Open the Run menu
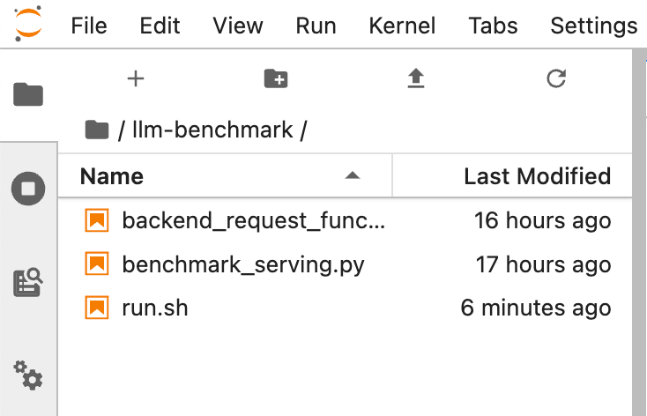647x416 pixels. pos(316,26)
